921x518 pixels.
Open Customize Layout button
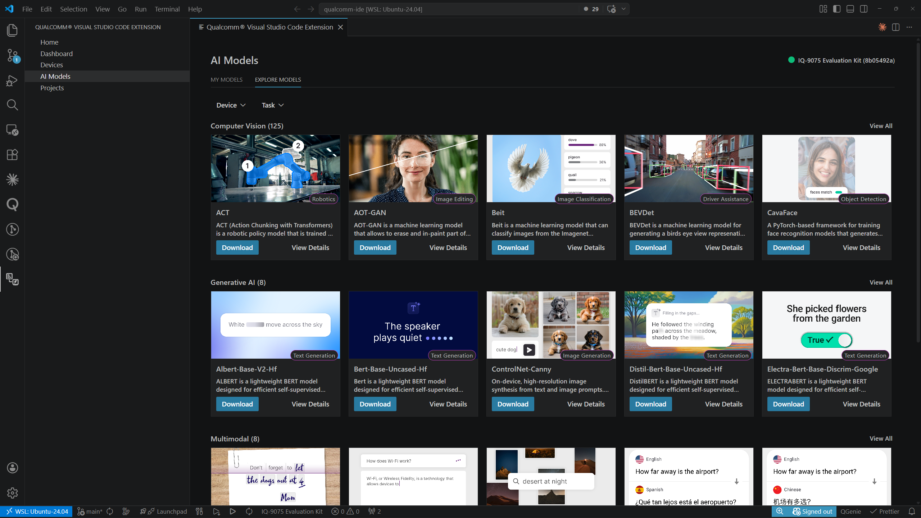click(x=823, y=9)
